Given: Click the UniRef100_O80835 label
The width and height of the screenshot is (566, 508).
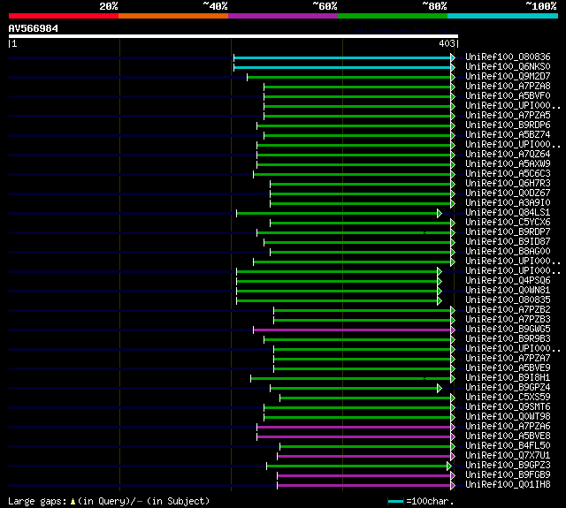Looking at the screenshot, I should point(508,300).
